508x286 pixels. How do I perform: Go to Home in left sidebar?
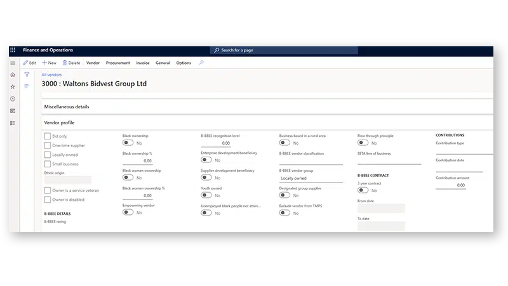[x=13, y=75]
